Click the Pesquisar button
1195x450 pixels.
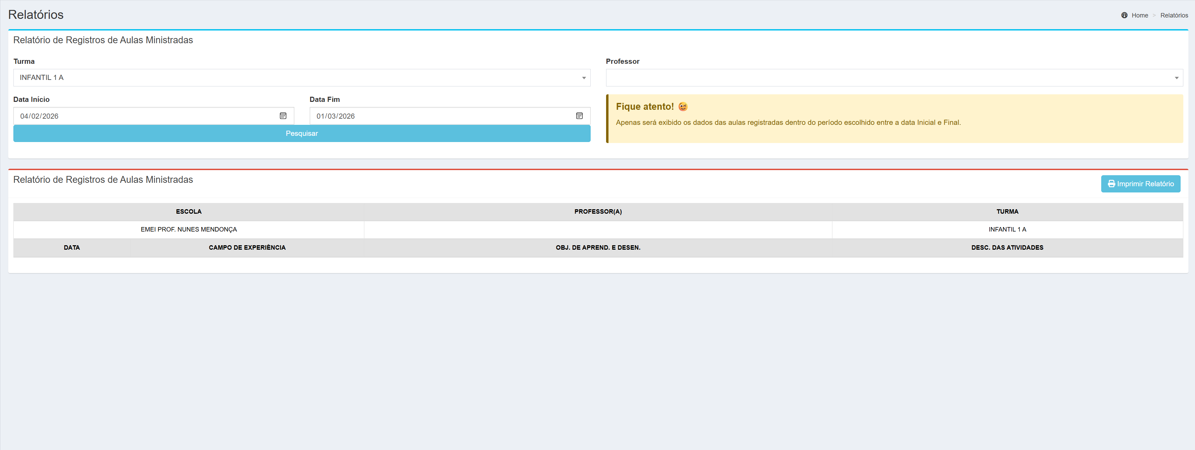click(x=301, y=133)
